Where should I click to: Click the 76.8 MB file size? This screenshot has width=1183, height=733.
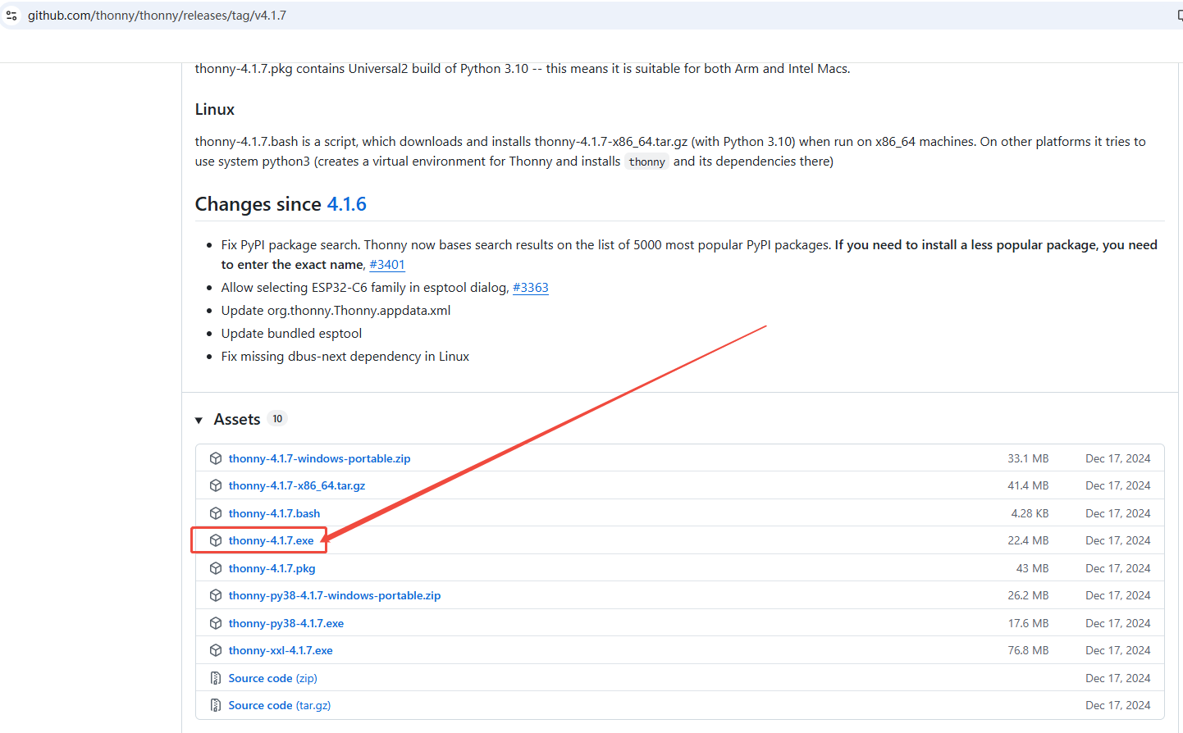point(1028,650)
